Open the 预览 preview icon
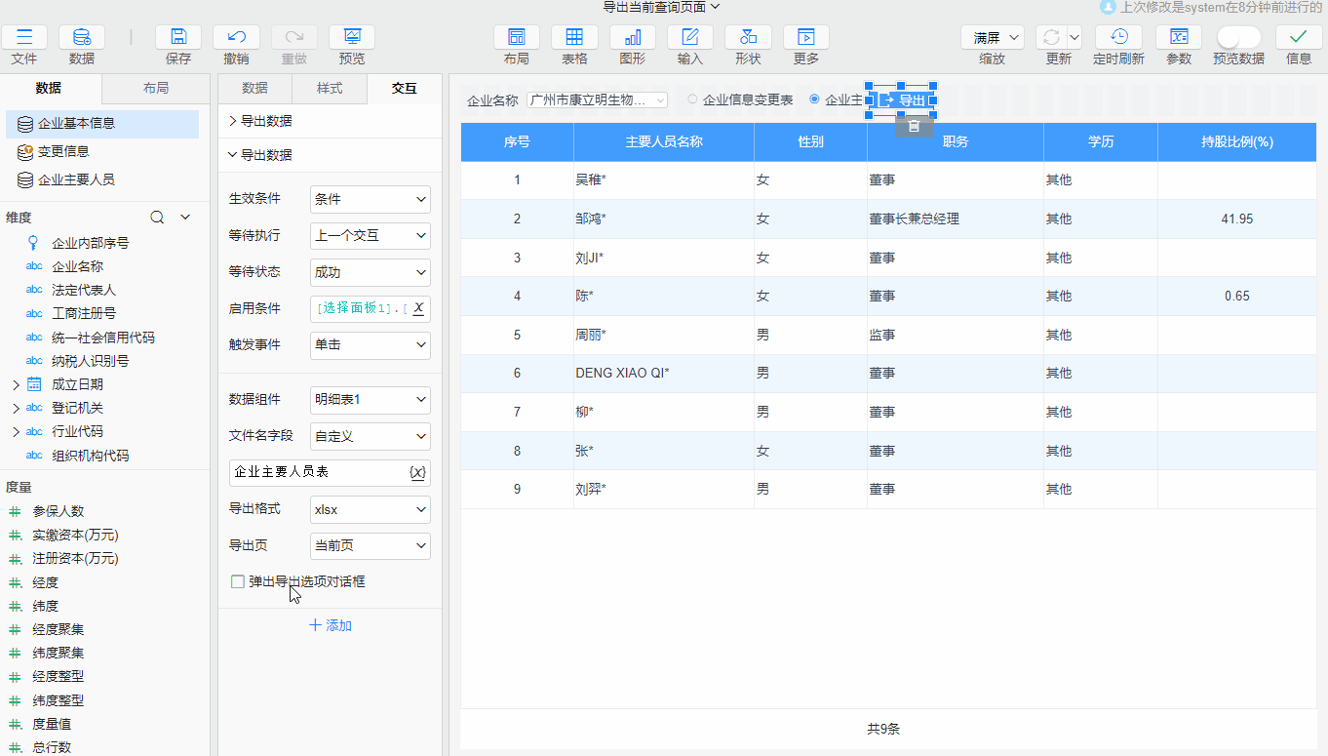The height and width of the screenshot is (756, 1328). click(x=351, y=37)
